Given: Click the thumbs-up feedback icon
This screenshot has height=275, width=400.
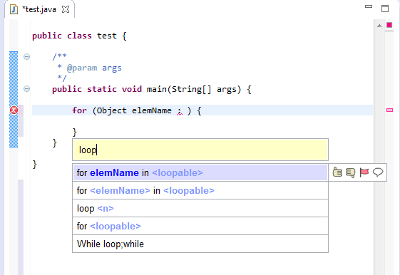Looking at the screenshot, I should click(x=337, y=172).
